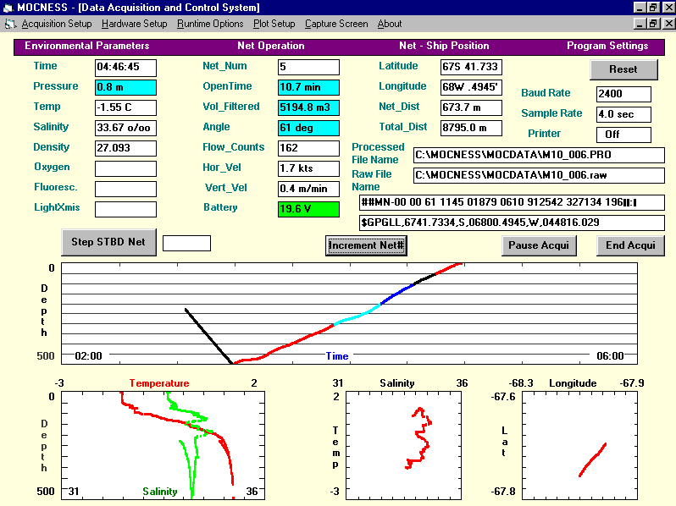Click the Latitude field 67S 41.733
The height and width of the screenshot is (506, 676).
[471, 67]
